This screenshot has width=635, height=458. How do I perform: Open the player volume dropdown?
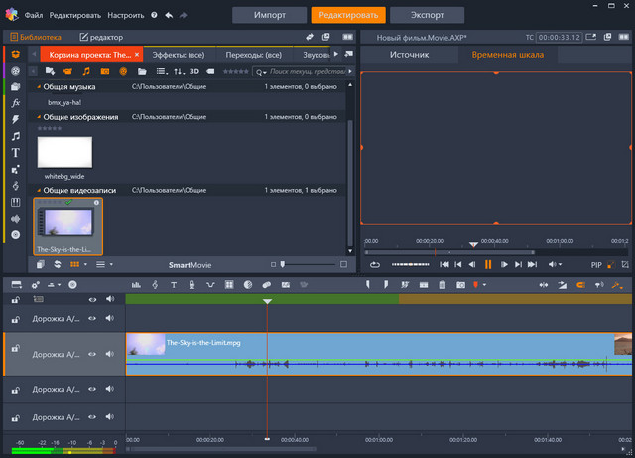click(558, 265)
